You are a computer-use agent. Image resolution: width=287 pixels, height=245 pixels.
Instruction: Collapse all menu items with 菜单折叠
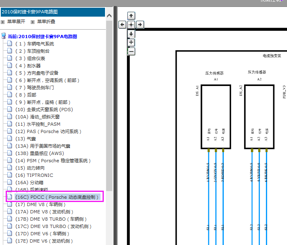coord(46,21)
